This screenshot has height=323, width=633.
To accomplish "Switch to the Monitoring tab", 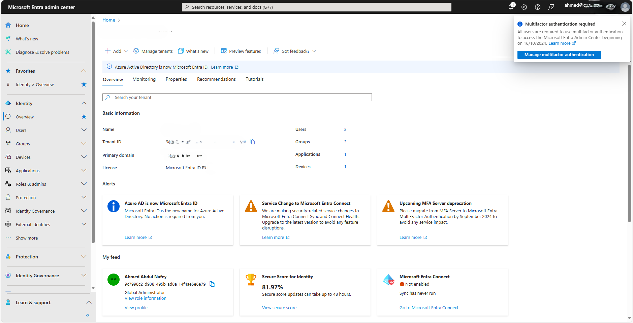I will coord(144,79).
